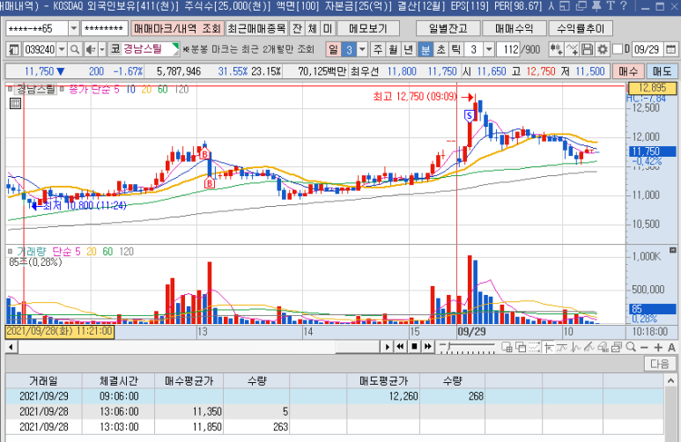This screenshot has height=442, width=681.
Task: Click the 메모보기 button
Action: pyautogui.click(x=368, y=29)
